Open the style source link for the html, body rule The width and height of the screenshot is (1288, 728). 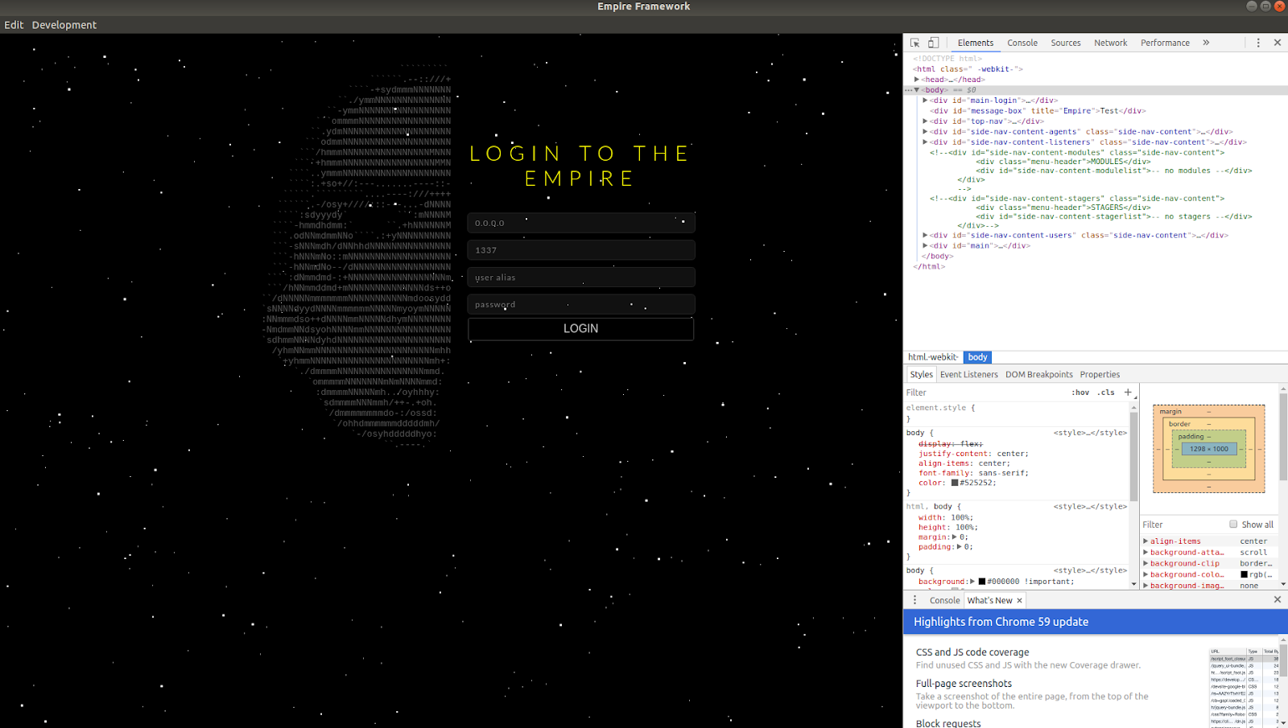pos(1090,507)
